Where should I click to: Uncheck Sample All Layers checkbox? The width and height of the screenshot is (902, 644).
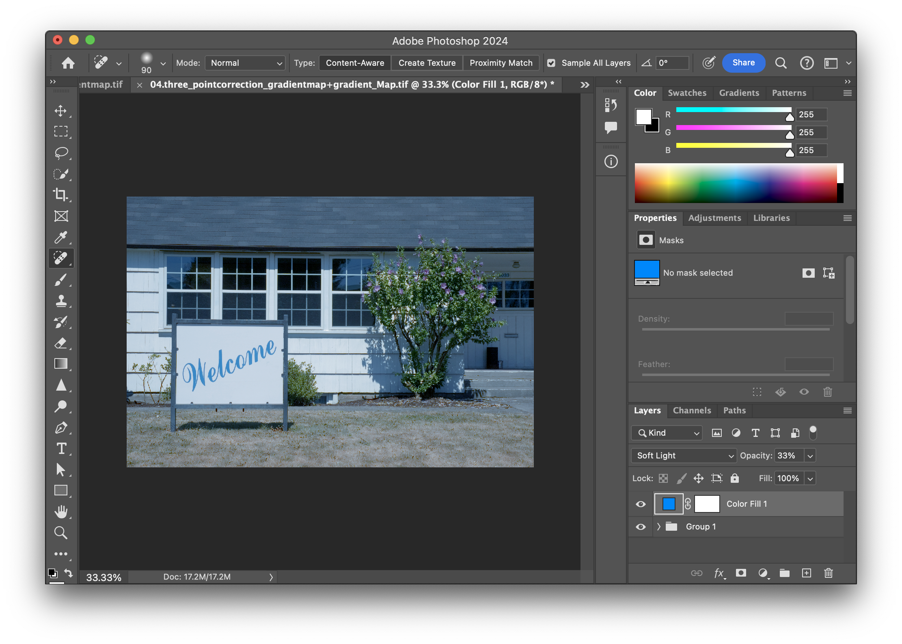tap(551, 63)
